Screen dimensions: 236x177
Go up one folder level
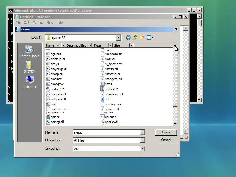coord(135,38)
